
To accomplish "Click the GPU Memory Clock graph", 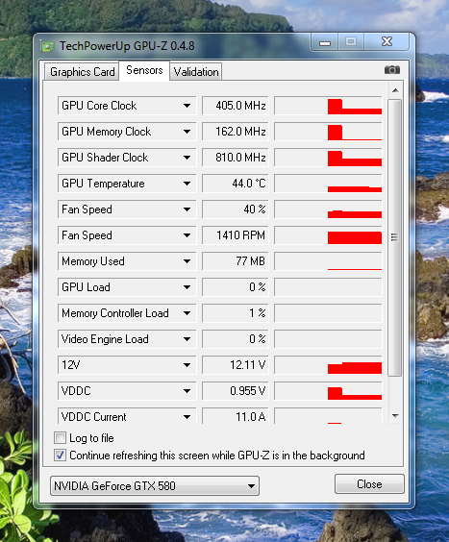I will [328, 132].
